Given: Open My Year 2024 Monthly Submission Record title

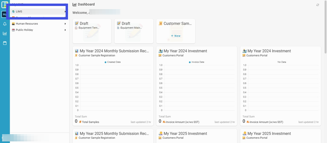Looking at the screenshot, I should coord(114,51).
